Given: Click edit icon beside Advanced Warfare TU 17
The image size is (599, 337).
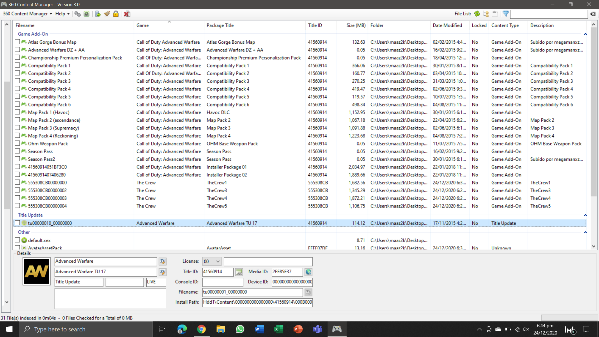Looking at the screenshot, I should (163, 272).
